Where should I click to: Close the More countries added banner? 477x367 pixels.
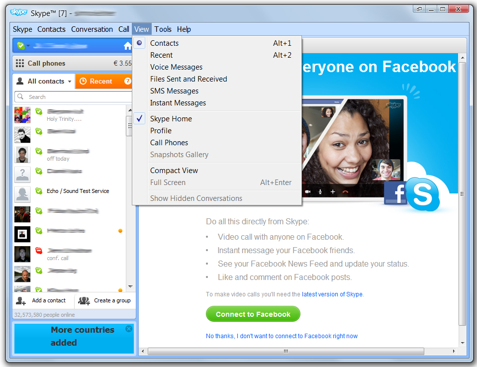coord(129,329)
